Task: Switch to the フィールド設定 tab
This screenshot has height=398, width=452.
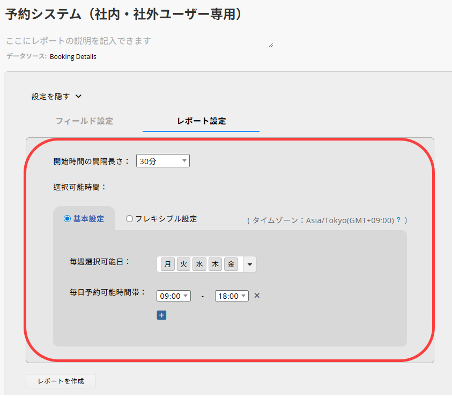Action: point(84,121)
